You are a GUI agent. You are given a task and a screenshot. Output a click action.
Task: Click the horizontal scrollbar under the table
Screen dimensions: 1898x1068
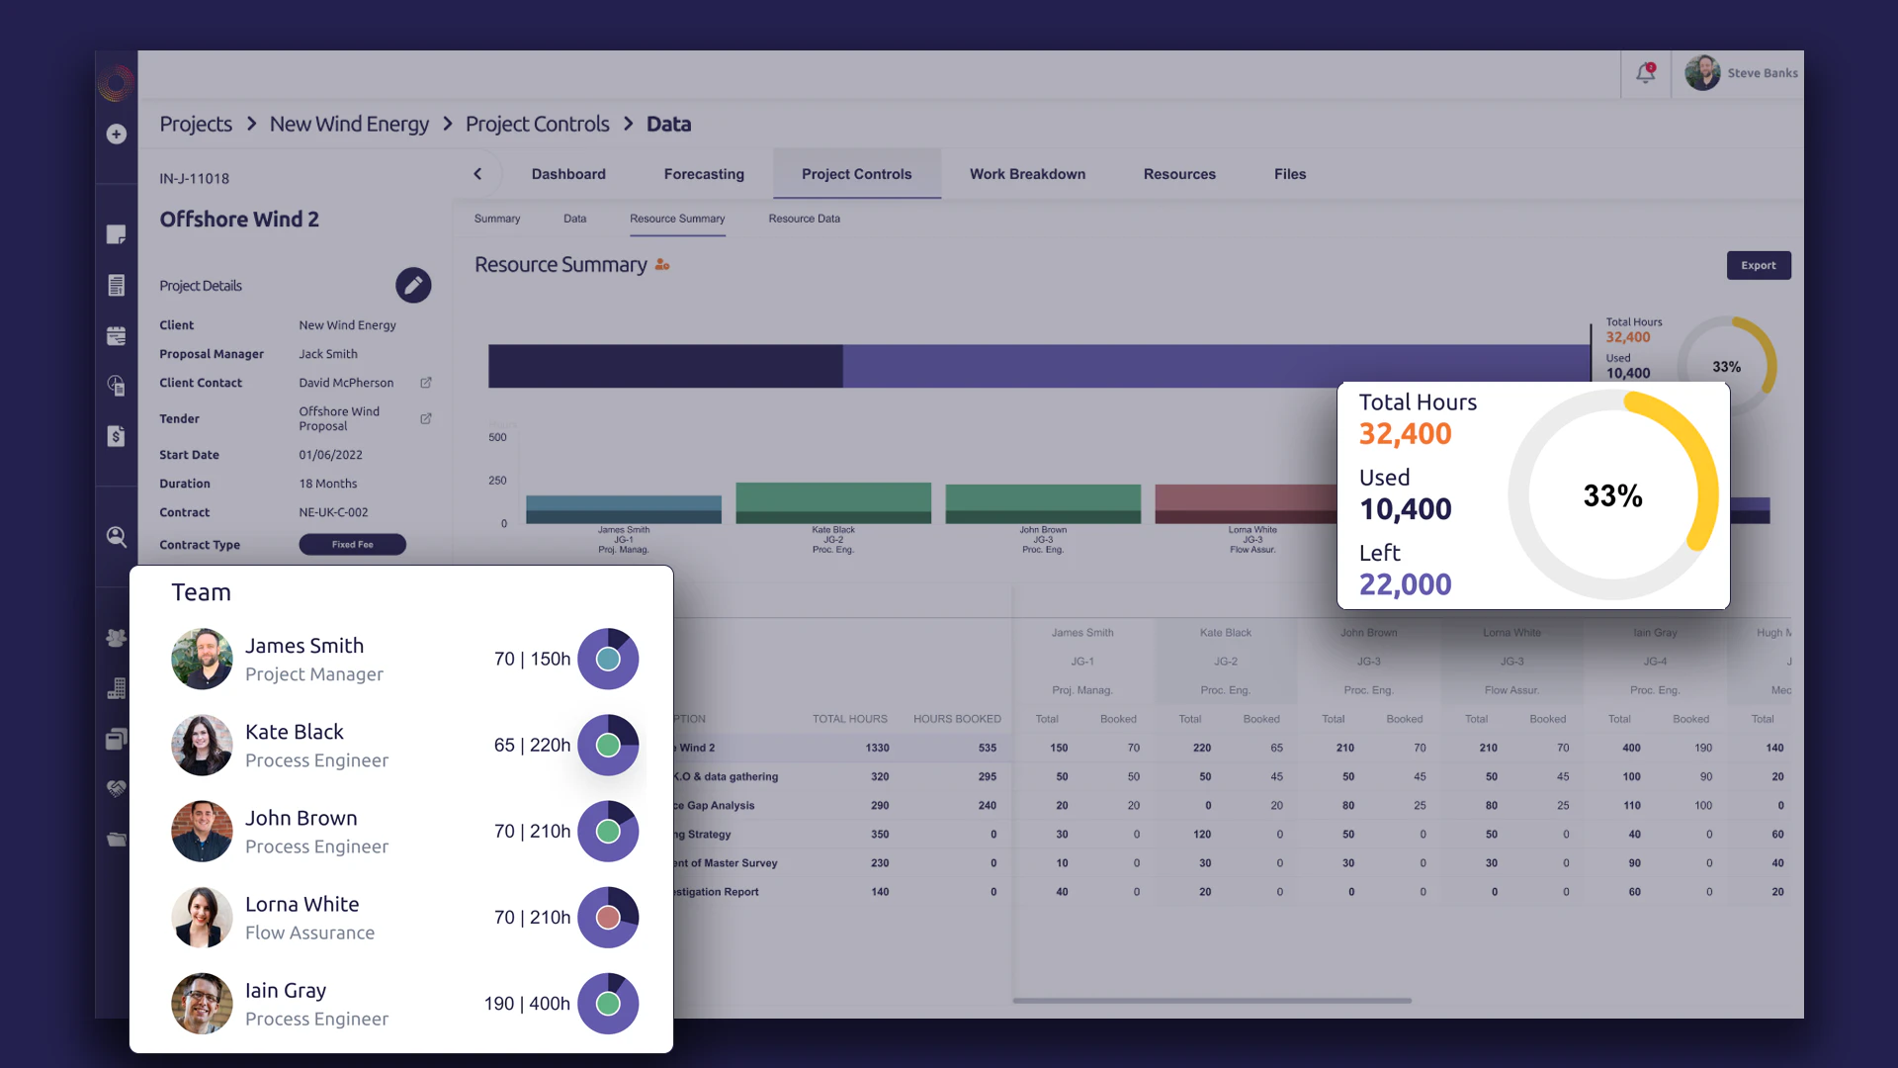[x=1211, y=1001]
